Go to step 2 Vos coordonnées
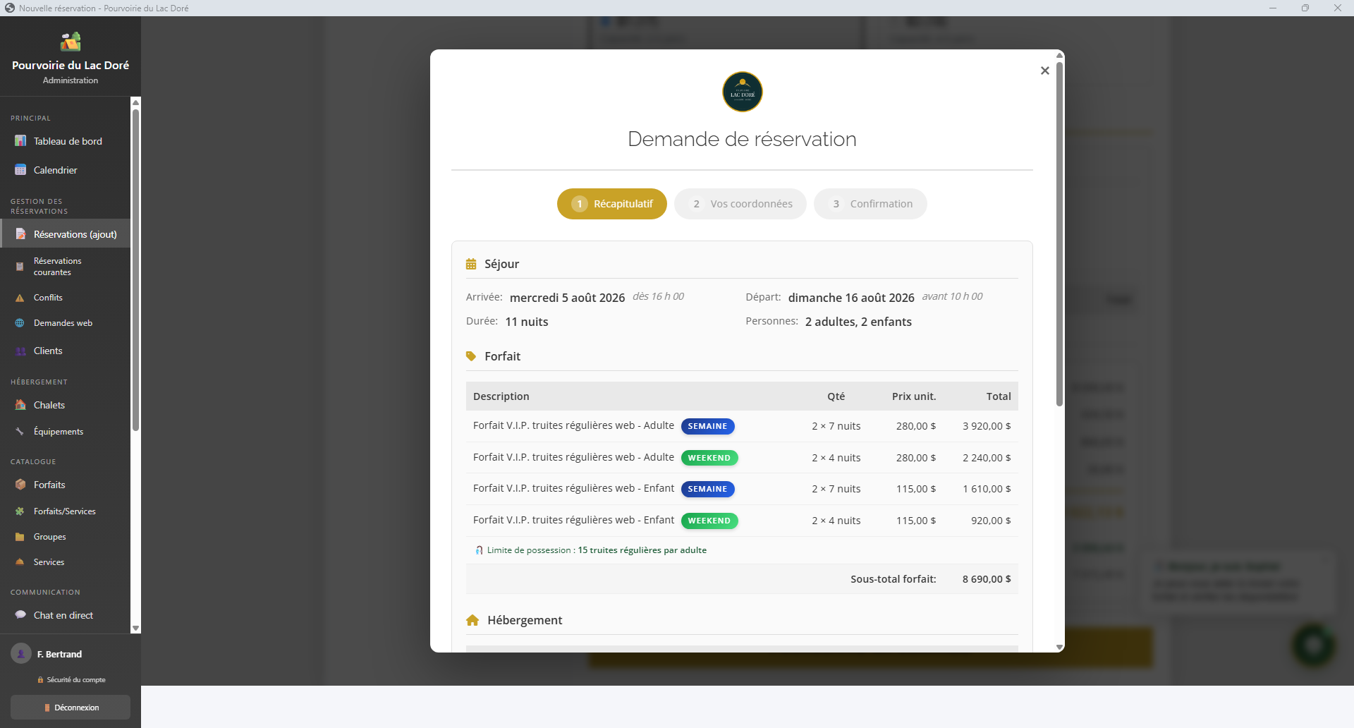 (x=740, y=204)
